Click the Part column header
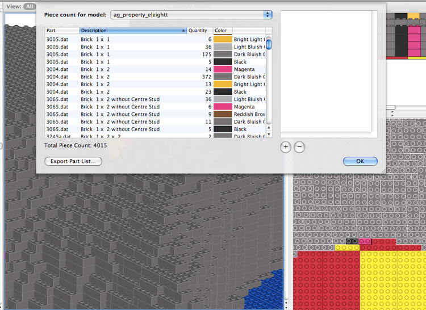 tap(62, 31)
